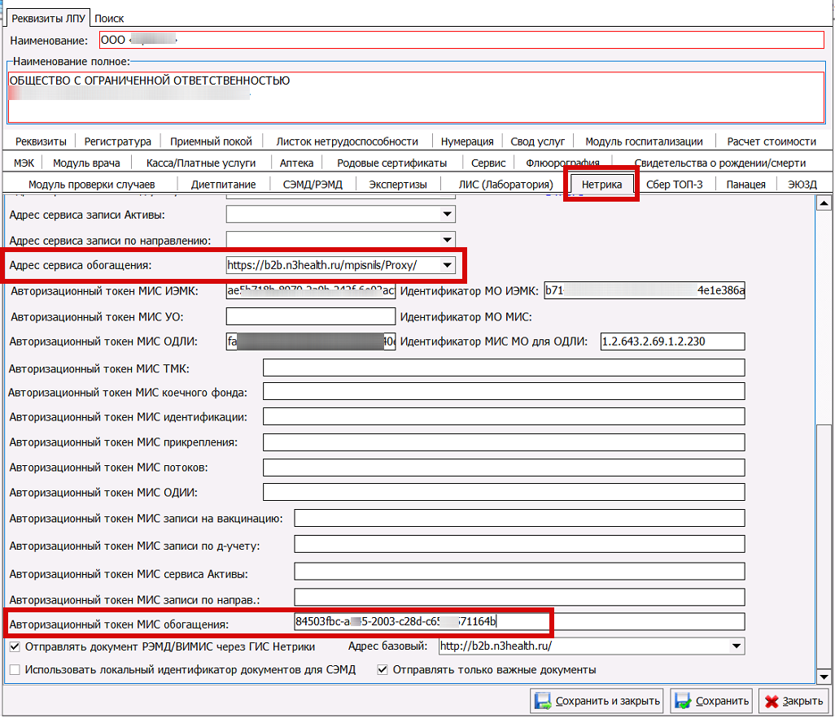
Task: Enable Использовать локальный идентификатор документов для СЭМД
Action: click(x=15, y=669)
